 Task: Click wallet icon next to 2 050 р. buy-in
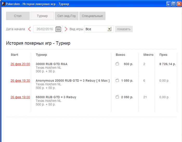[117, 97]
